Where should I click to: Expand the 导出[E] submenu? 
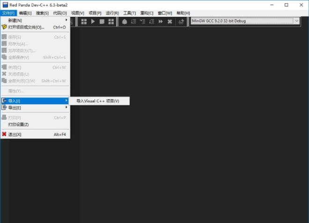35,108
